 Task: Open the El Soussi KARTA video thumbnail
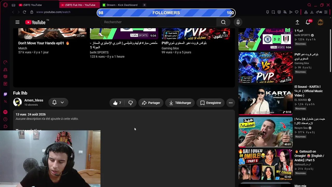point(265,100)
